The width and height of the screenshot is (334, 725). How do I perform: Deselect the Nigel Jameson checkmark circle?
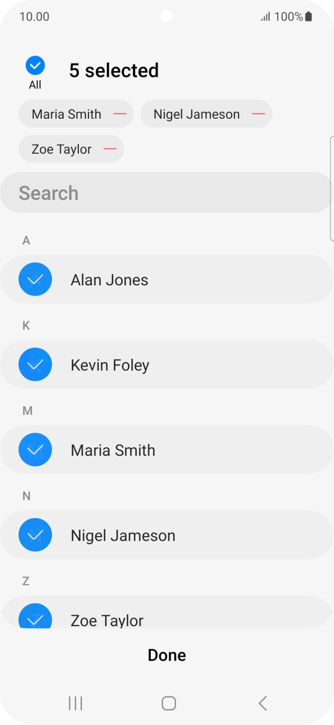35,535
